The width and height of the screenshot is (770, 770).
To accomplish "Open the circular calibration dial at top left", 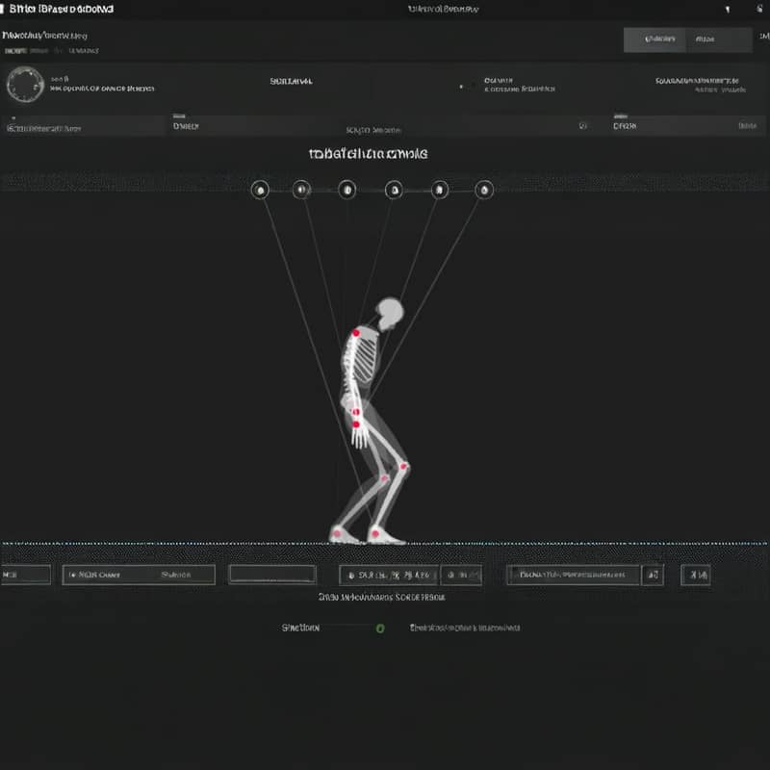I will tap(21, 84).
